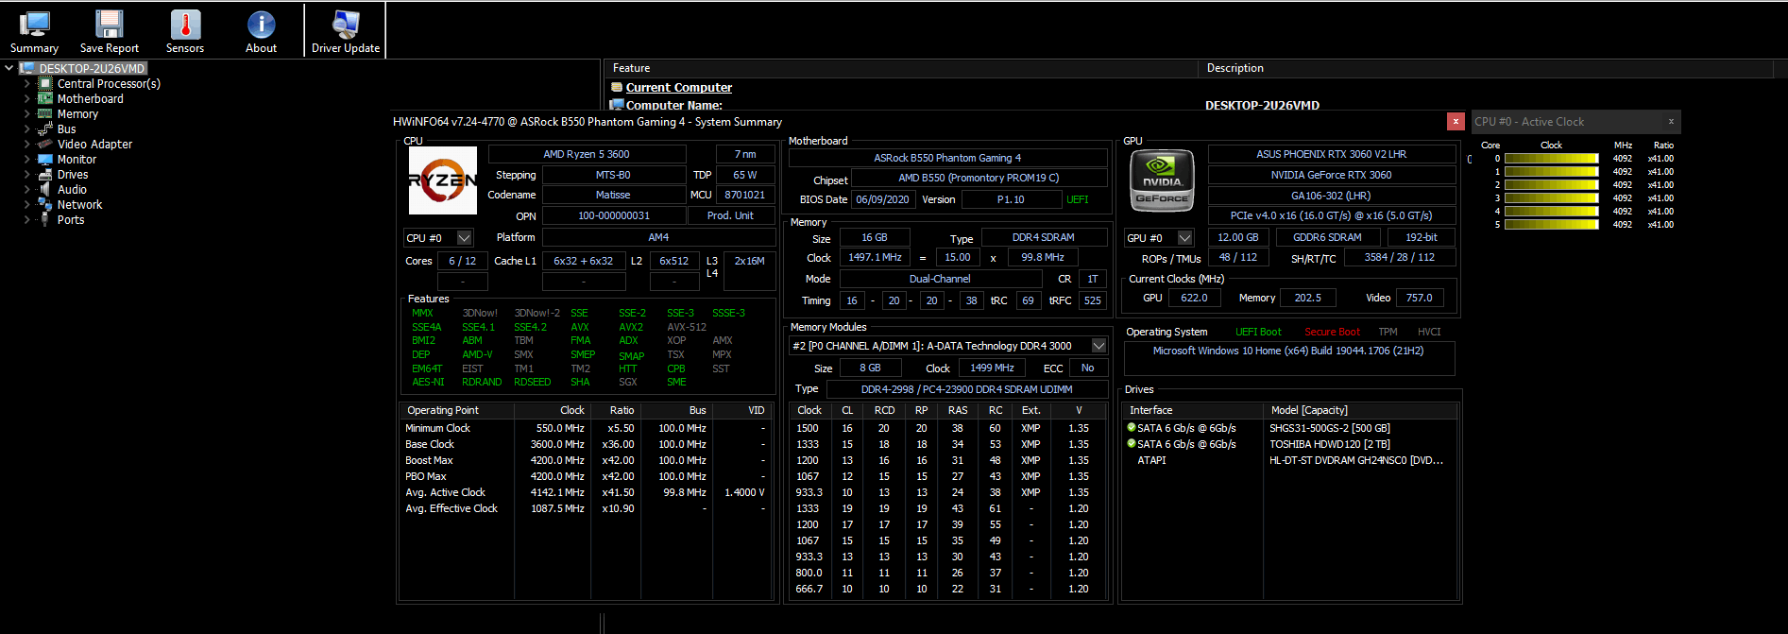Click the ASRock B550 Phantom Gaming 4 field
This screenshot has height=634, width=1788.
(x=947, y=158)
